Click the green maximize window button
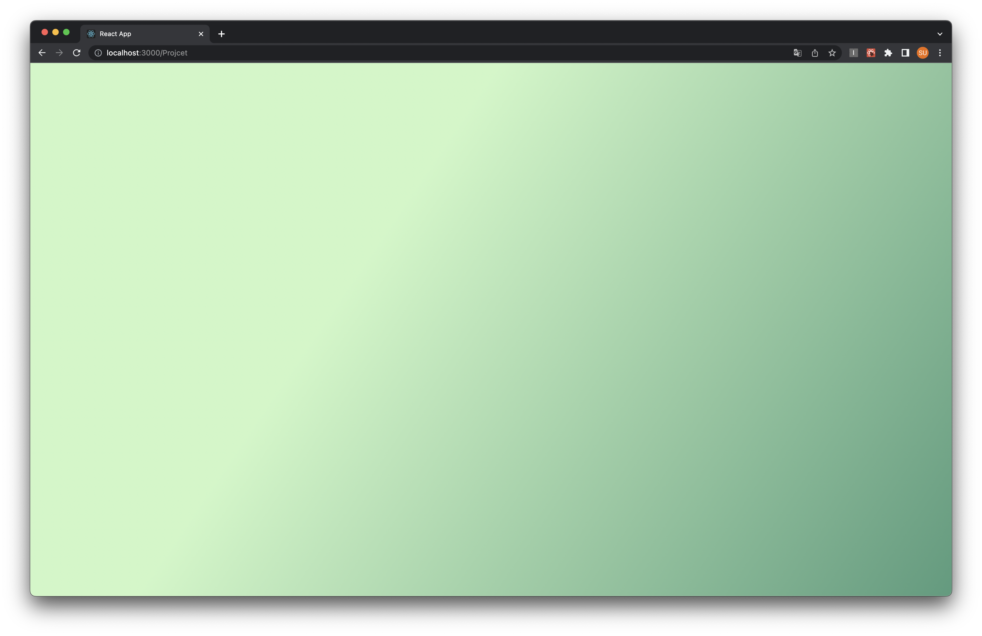The image size is (982, 636). point(66,32)
